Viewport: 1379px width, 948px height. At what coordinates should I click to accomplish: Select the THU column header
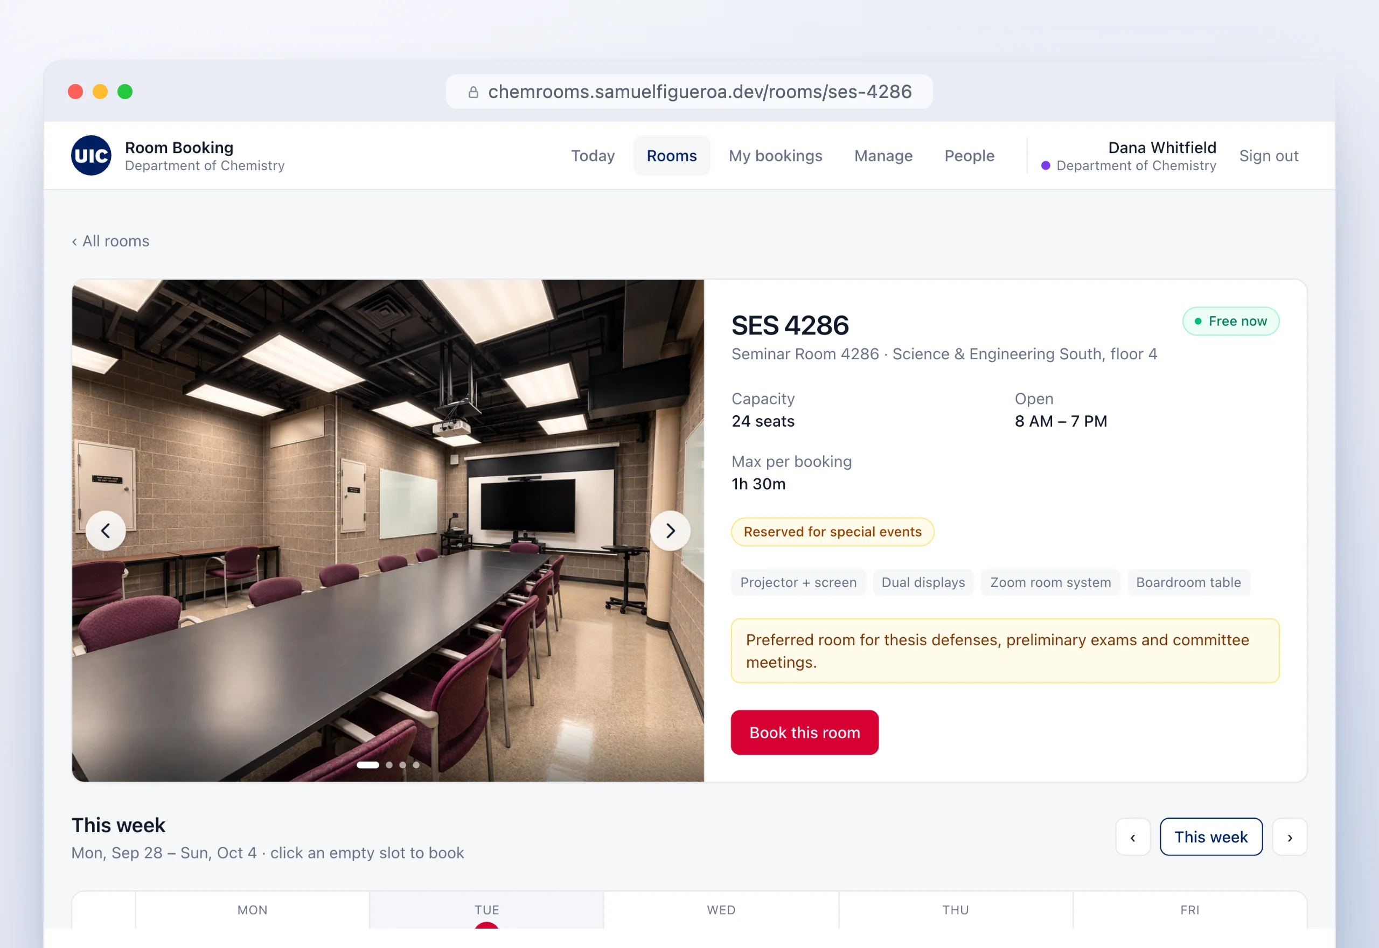point(955,910)
